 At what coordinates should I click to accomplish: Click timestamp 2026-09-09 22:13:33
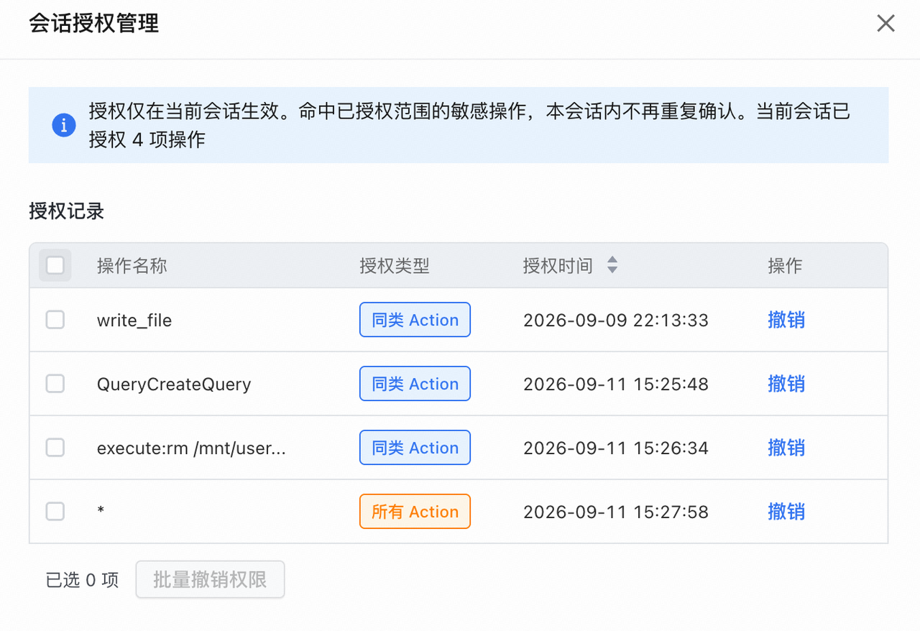616,321
